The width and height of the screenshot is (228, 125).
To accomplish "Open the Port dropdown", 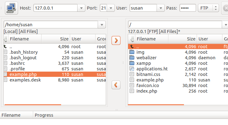I will point(111,8).
